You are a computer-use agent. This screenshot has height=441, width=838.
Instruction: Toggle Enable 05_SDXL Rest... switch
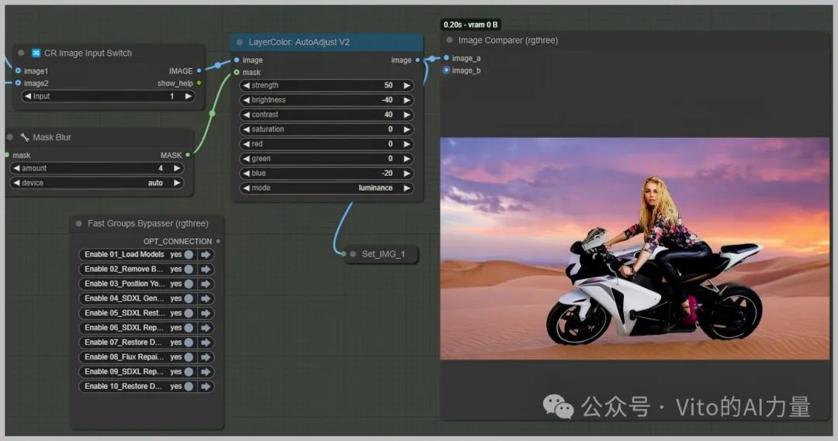click(189, 313)
